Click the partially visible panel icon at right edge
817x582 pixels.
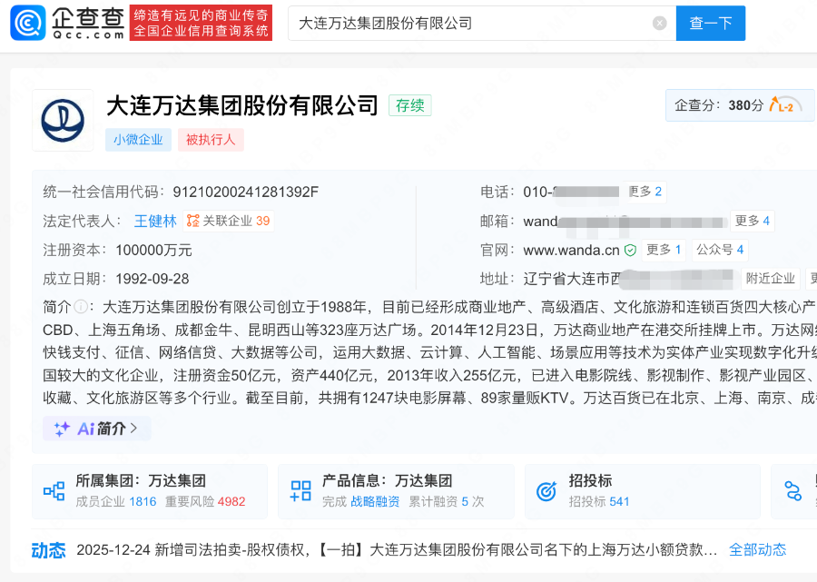[792, 488]
